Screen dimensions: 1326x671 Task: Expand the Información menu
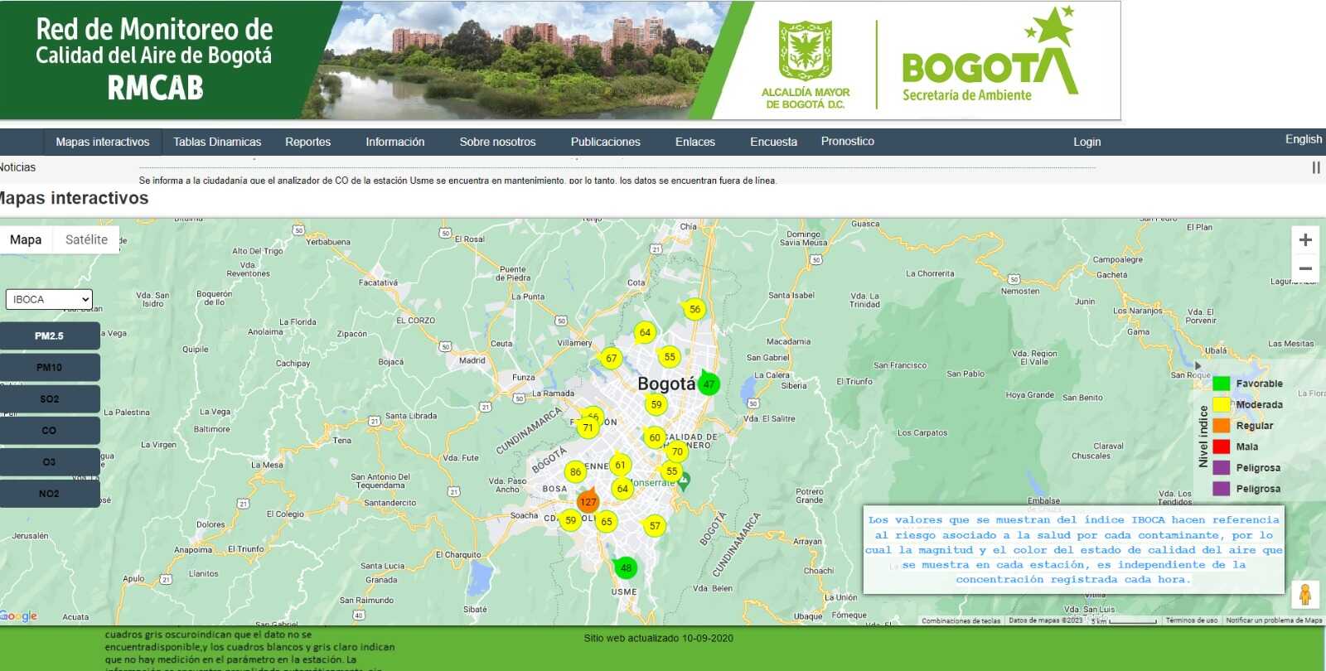(394, 142)
